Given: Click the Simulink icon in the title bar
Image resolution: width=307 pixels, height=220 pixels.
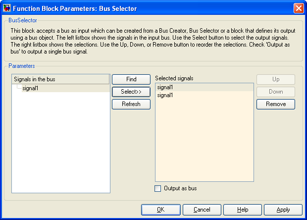Looking at the screenshot, I should point(6,8).
